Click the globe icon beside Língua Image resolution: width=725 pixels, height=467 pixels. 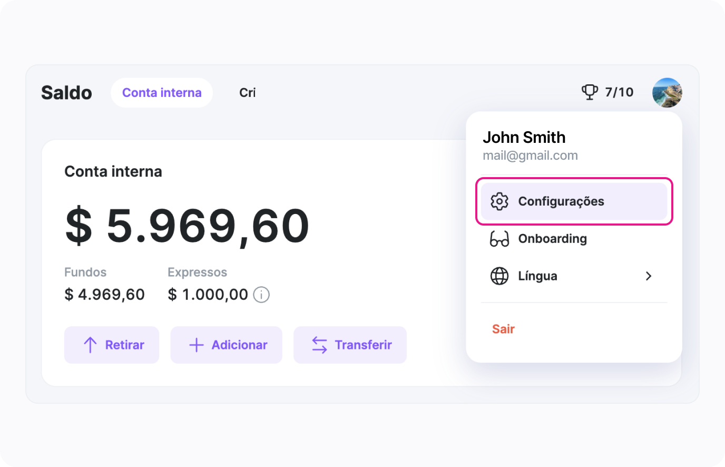tap(499, 276)
